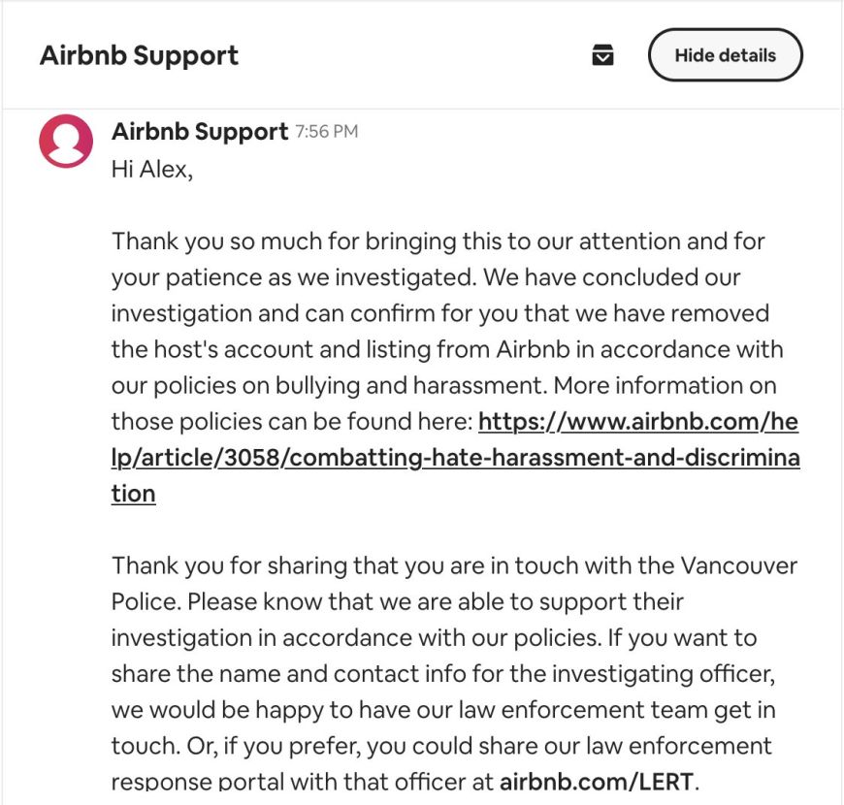Open the combatting-hate-harassment article link line

(x=455, y=458)
